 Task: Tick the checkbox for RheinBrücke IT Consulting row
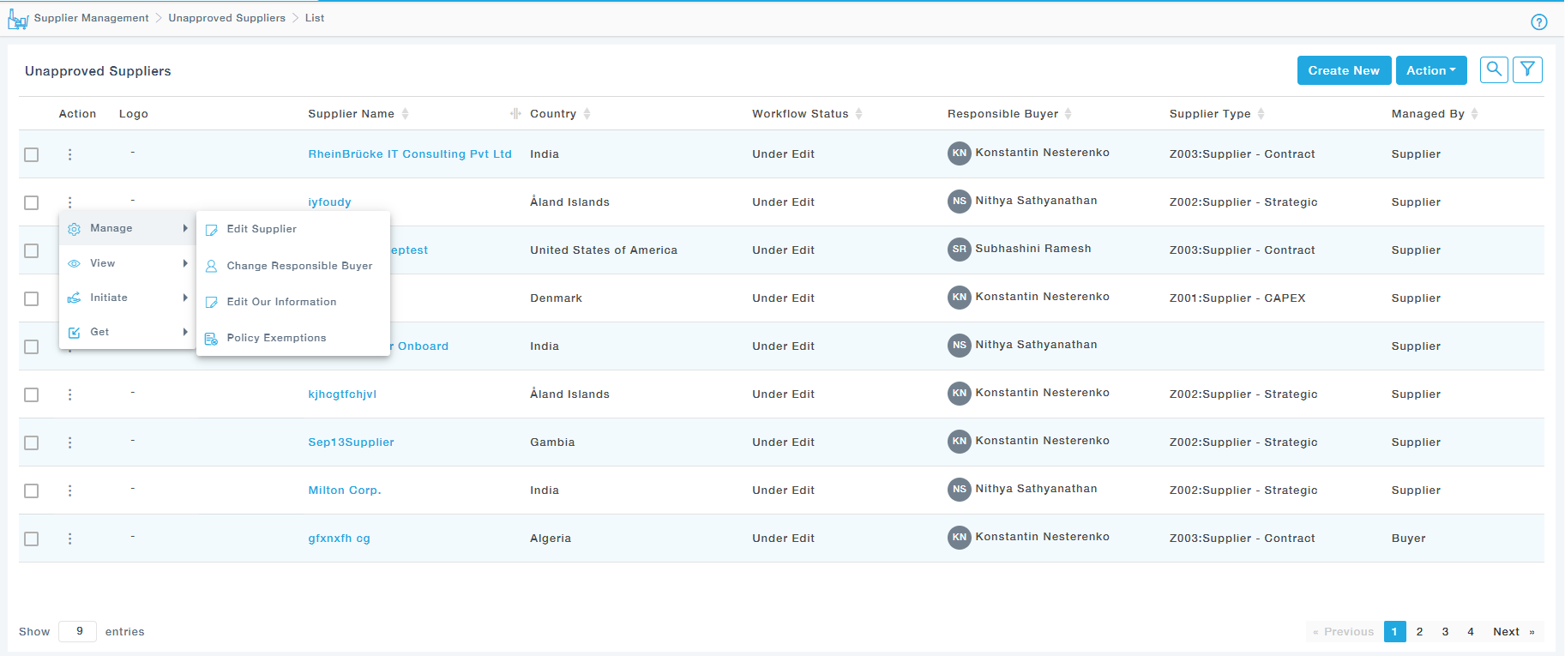click(x=32, y=154)
